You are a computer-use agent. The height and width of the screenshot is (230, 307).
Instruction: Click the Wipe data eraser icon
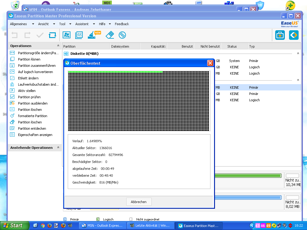click(110, 35)
